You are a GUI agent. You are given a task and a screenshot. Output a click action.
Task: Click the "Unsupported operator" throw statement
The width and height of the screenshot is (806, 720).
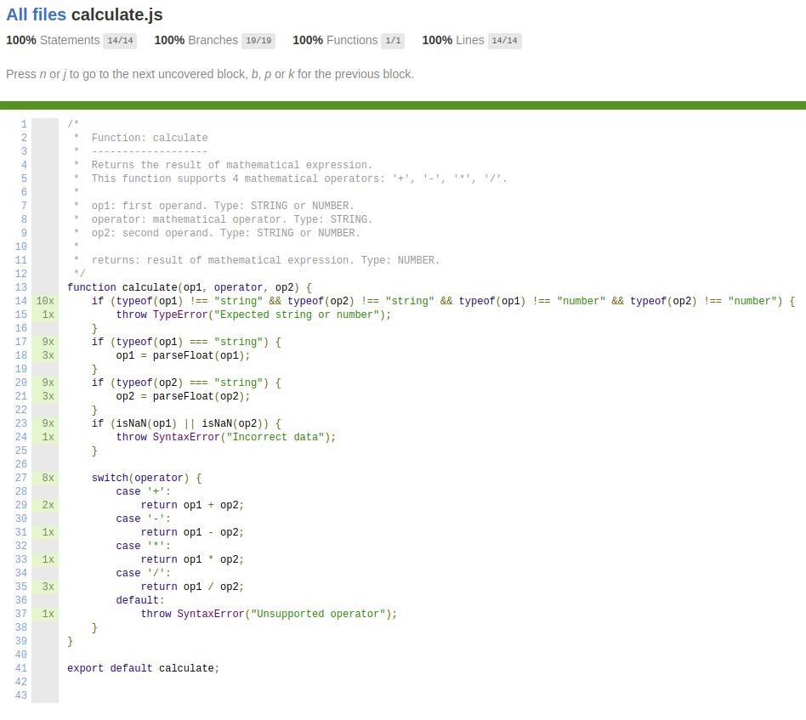pos(269,614)
